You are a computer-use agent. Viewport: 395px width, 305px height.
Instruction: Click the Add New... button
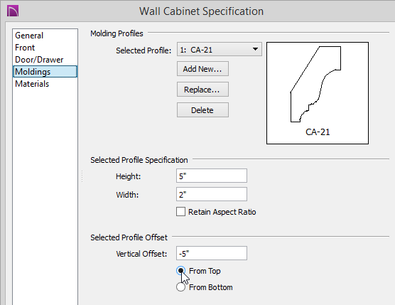point(202,69)
